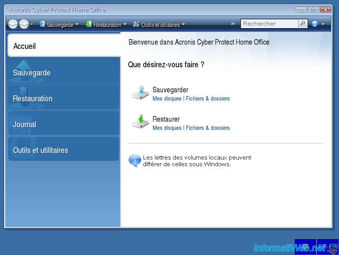This screenshot has width=339, height=255.
Task: Click the blue info bubble icon
Action: (x=135, y=161)
